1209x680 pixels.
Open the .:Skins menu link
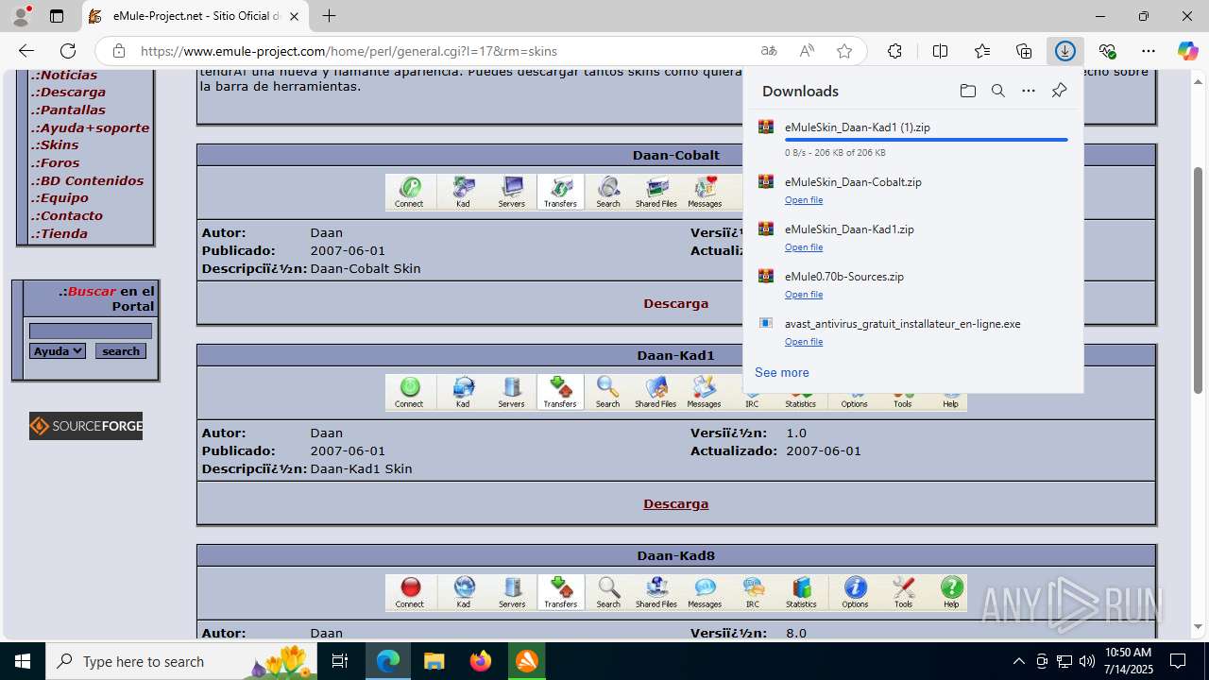(x=55, y=144)
